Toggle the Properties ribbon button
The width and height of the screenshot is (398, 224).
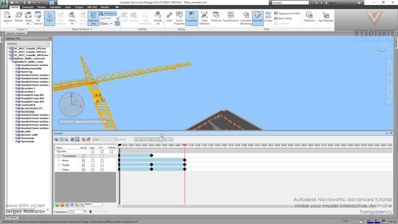[192, 18]
